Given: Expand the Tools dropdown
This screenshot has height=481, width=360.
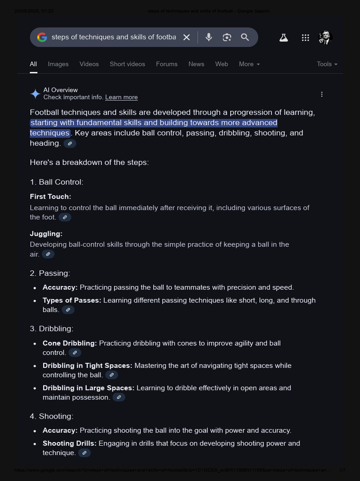Looking at the screenshot, I should [327, 64].
